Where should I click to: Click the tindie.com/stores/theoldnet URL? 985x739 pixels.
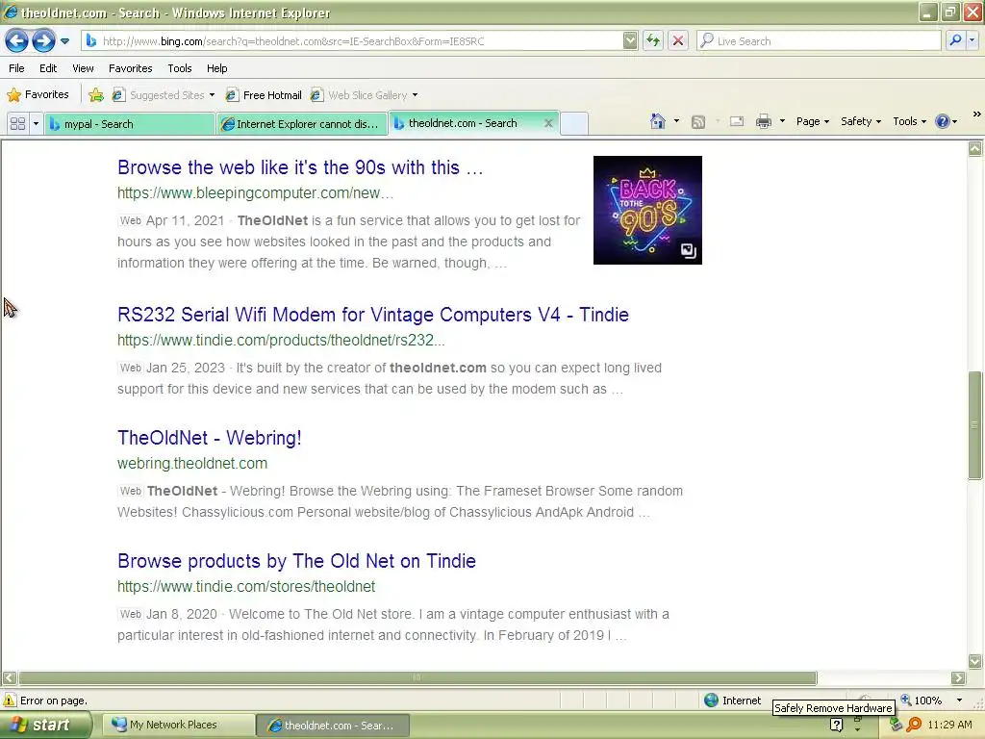[x=246, y=586]
